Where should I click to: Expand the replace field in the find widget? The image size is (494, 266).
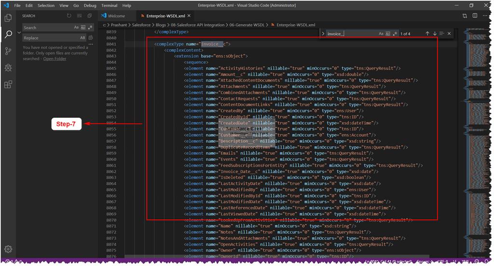323,34
